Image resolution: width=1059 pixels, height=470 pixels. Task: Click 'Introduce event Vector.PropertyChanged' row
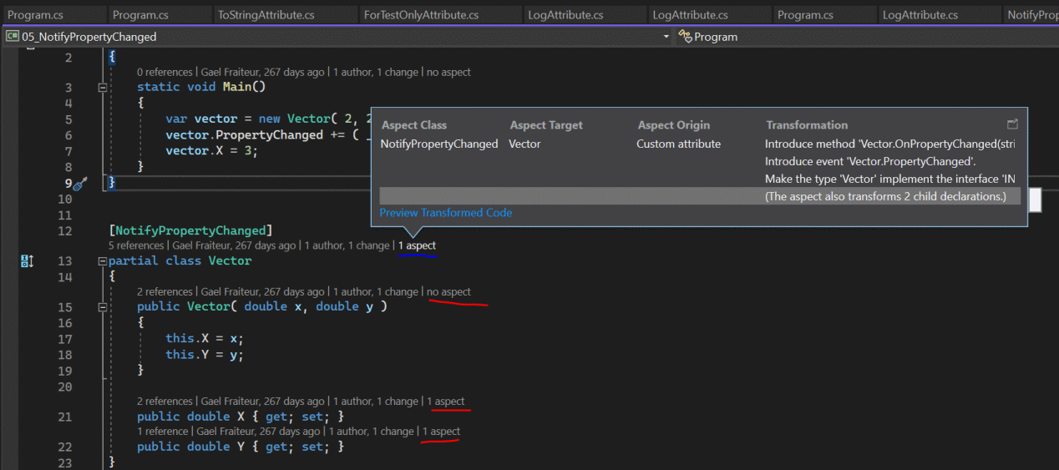pos(870,161)
